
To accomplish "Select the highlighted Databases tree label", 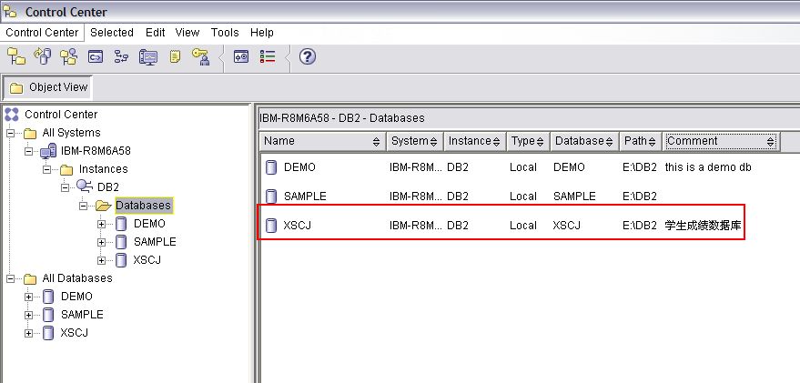I will (144, 206).
